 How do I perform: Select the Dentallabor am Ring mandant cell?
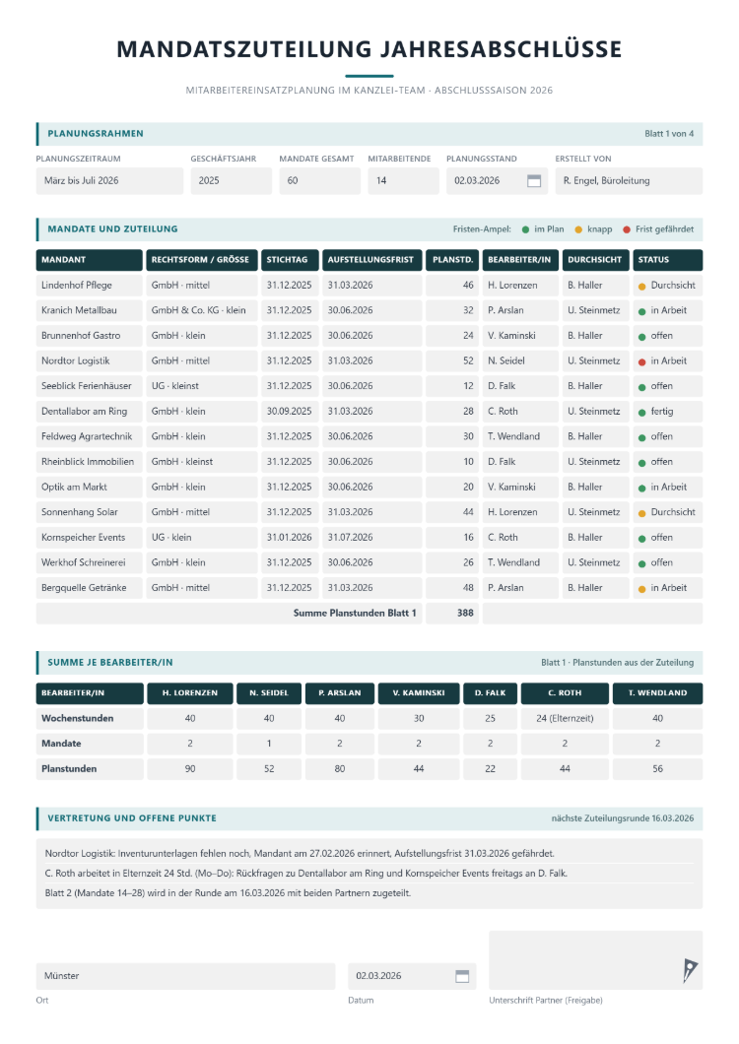click(90, 412)
